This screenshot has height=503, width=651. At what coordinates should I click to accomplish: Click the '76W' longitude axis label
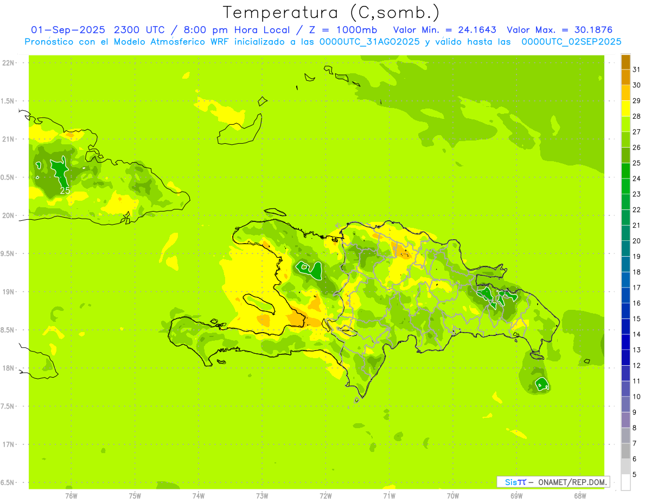[x=71, y=496]
